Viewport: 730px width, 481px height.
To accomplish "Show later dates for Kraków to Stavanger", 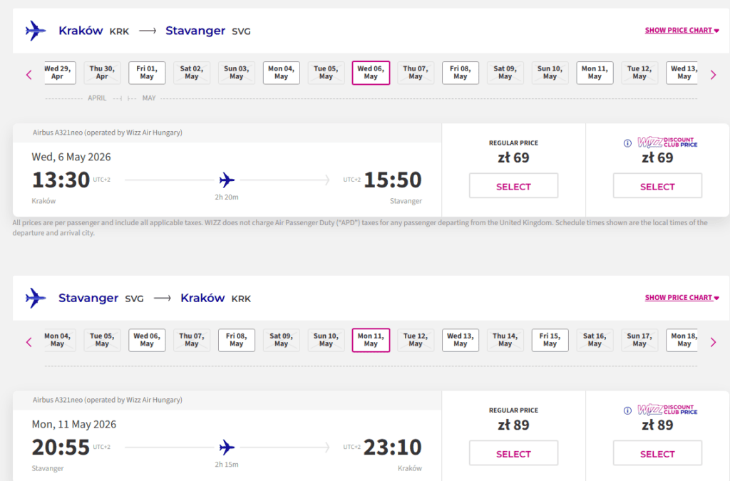I will coord(713,74).
